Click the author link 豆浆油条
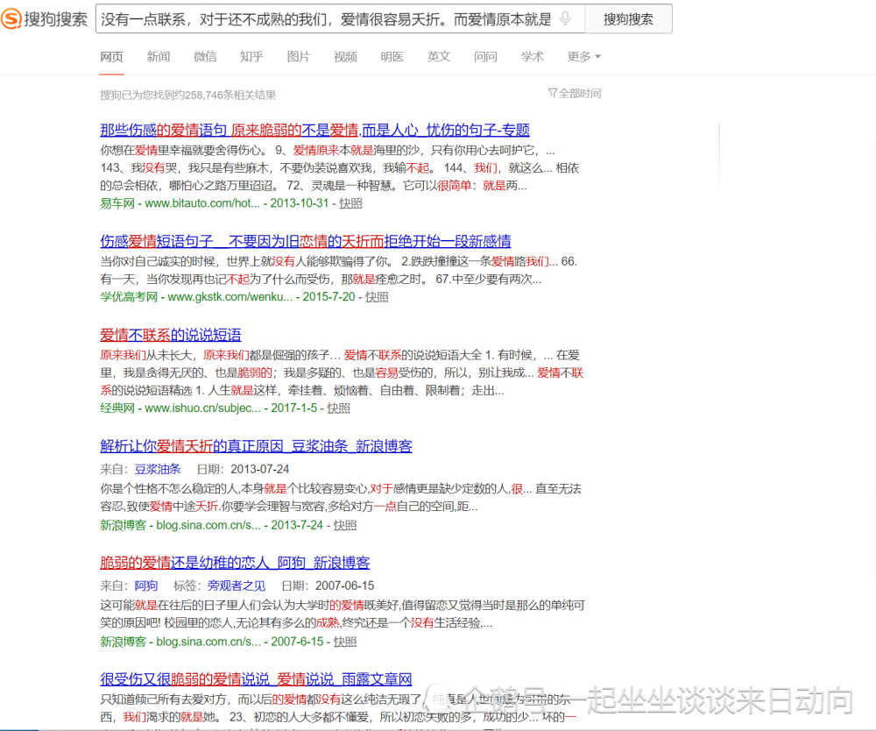Image resolution: width=876 pixels, height=731 pixels. click(x=158, y=469)
